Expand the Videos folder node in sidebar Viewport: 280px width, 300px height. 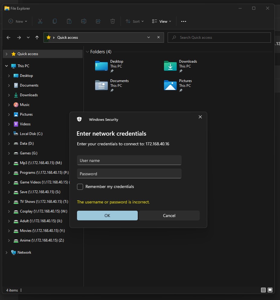click(x=9, y=124)
